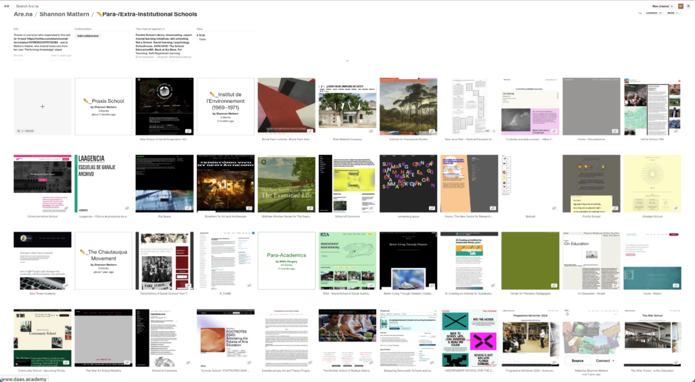Open the Are.na home breadcrumb
Screen dimensions: 695x382
click(23, 14)
